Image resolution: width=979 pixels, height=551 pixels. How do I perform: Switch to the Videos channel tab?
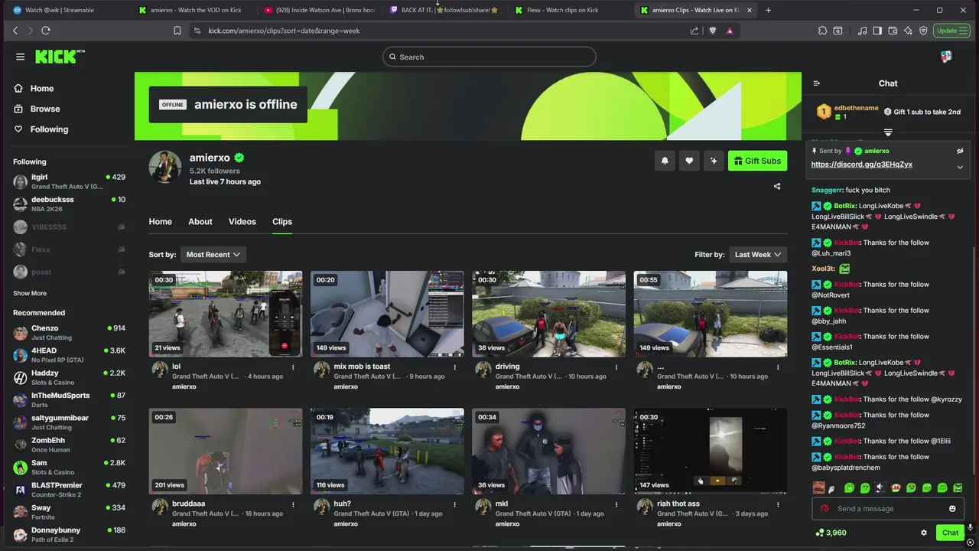242,222
